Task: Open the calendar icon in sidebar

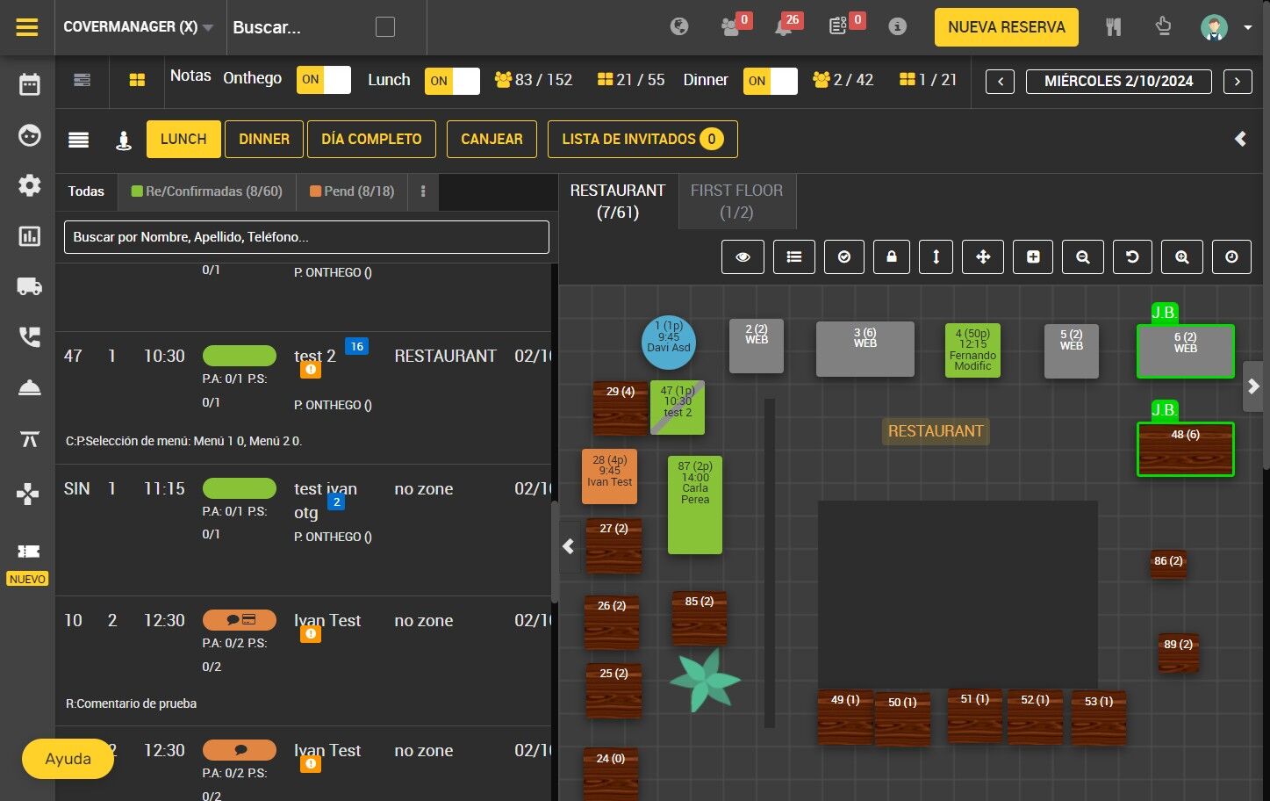Action: (x=29, y=84)
